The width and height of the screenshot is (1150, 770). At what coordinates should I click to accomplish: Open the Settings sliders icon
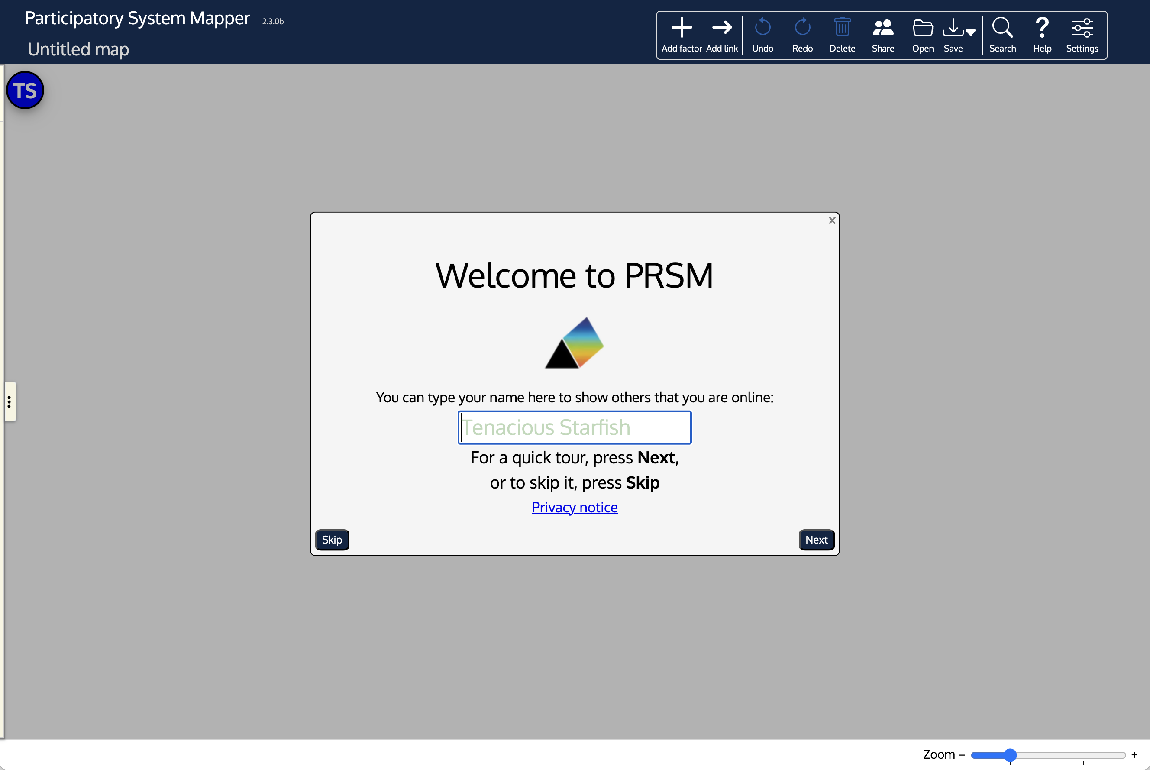click(x=1082, y=28)
